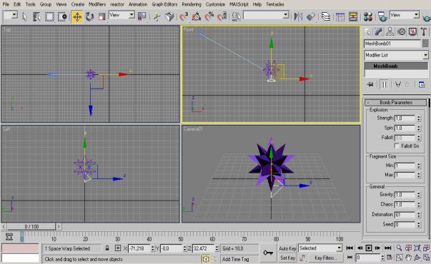Click the Configure Modifier Sets icon
The width and height of the screenshot is (431, 264).
pyautogui.click(x=422, y=84)
